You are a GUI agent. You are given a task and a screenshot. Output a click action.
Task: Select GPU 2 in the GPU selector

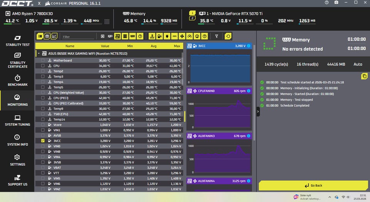click(x=192, y=18)
